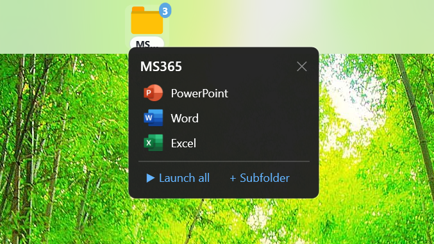Close the MS365 folder popup

[x=302, y=67]
